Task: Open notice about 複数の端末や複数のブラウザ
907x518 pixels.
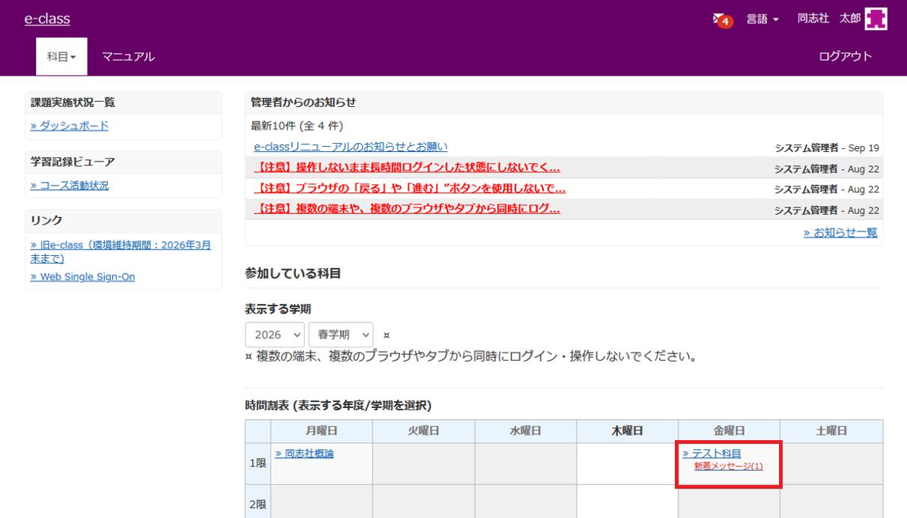Action: [407, 209]
